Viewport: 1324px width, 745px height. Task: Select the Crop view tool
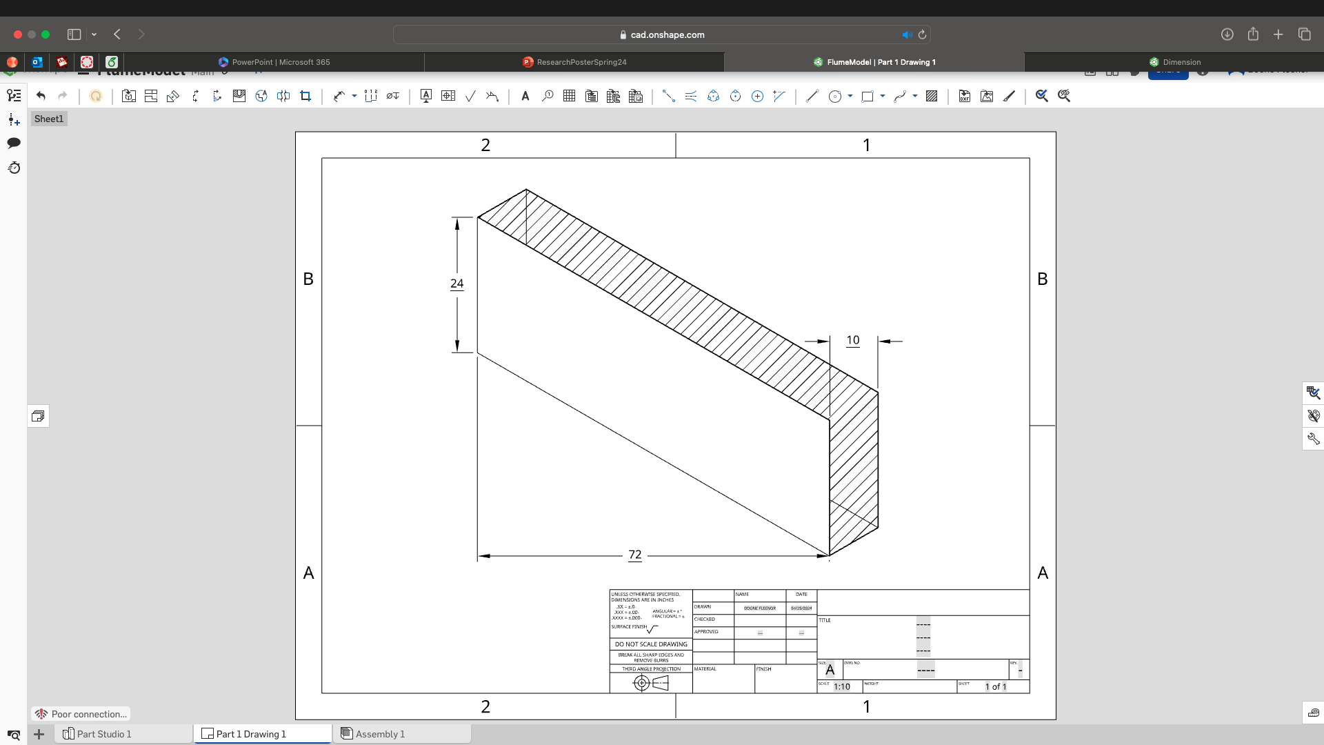[305, 96]
